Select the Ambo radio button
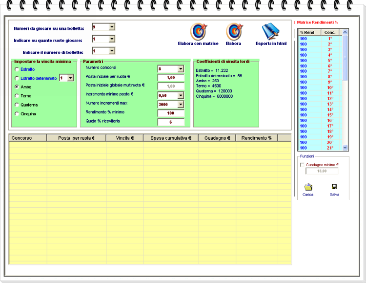 17,87
